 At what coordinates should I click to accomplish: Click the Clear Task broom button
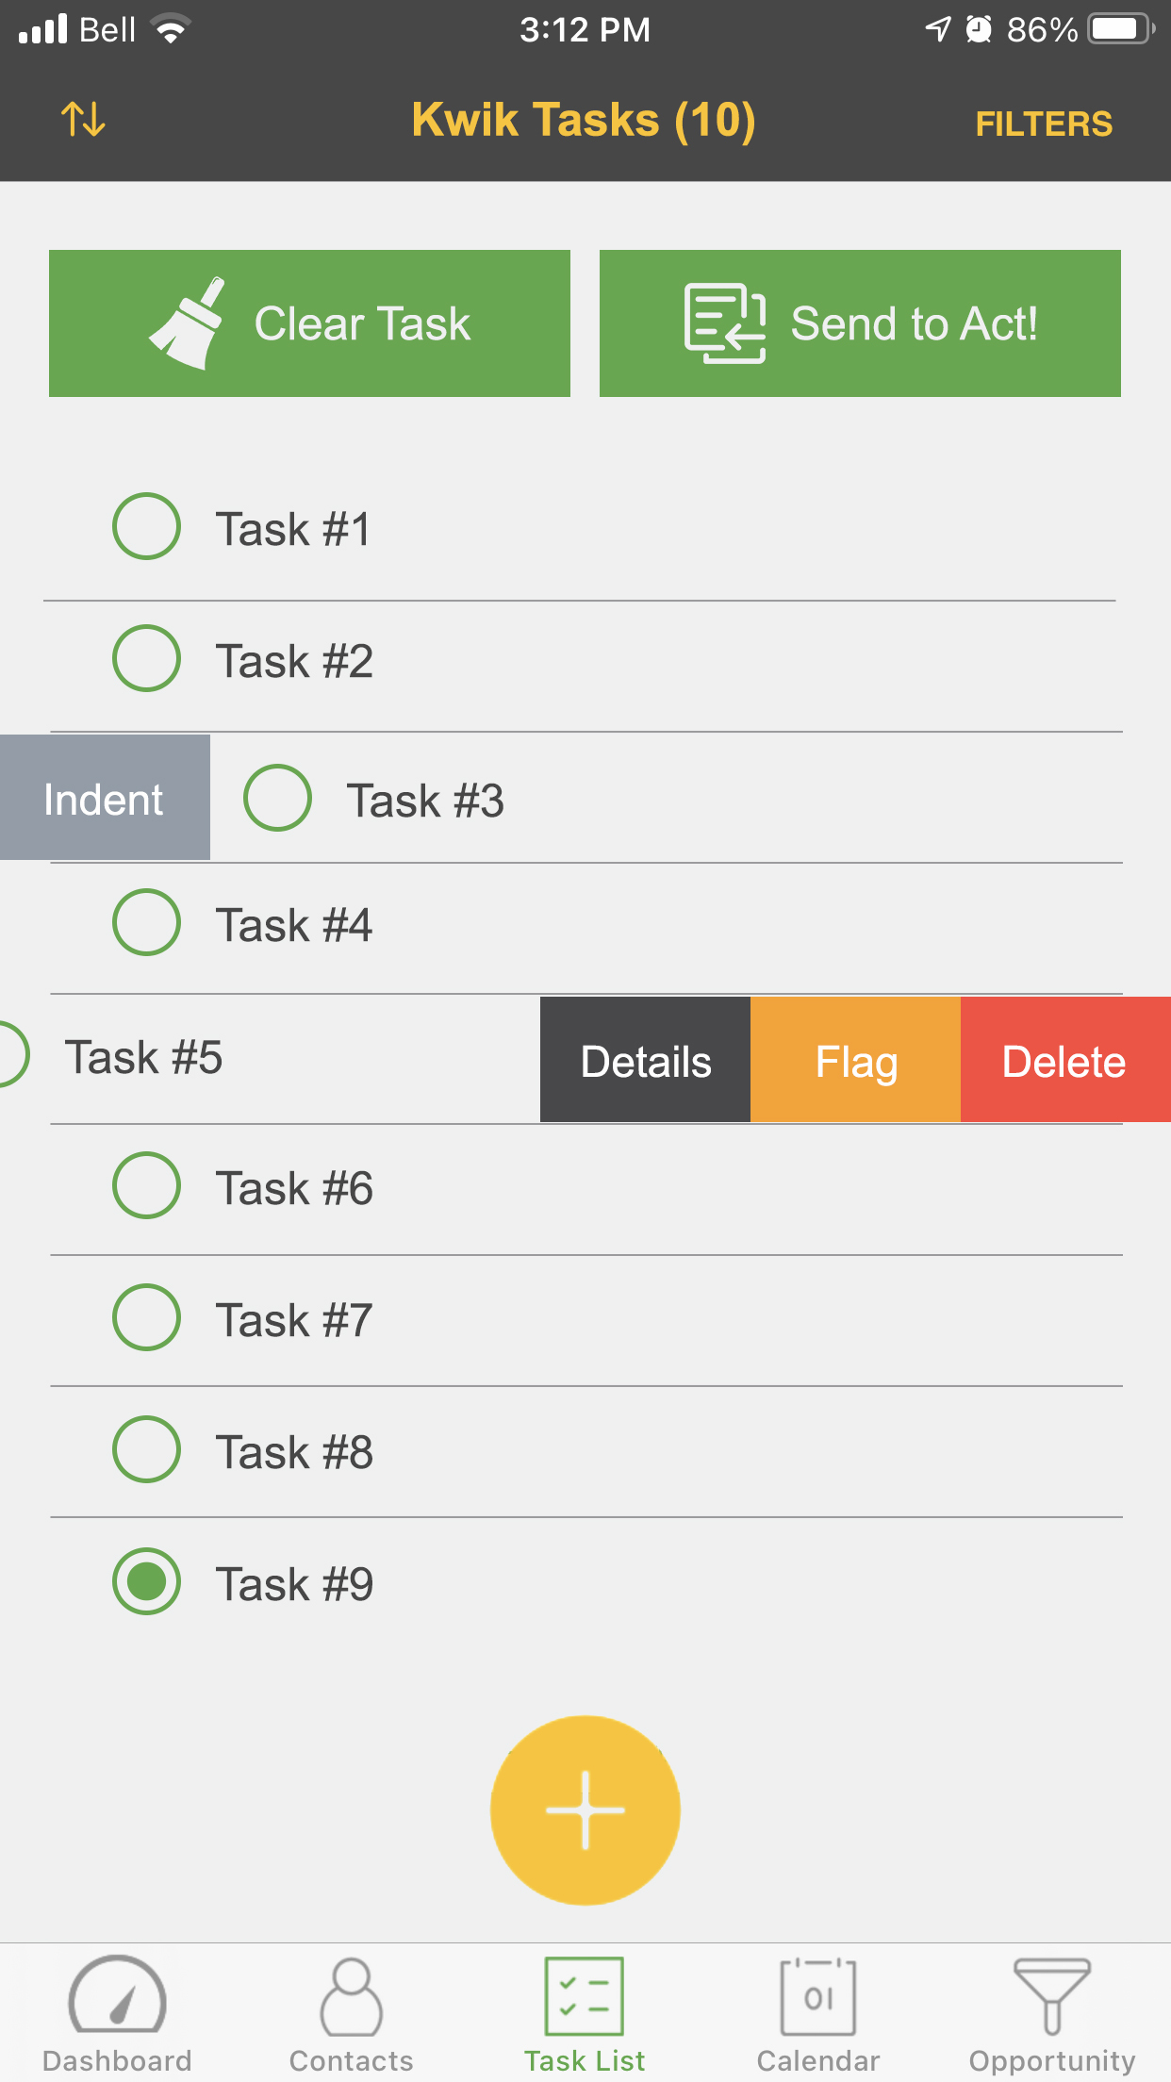309,323
